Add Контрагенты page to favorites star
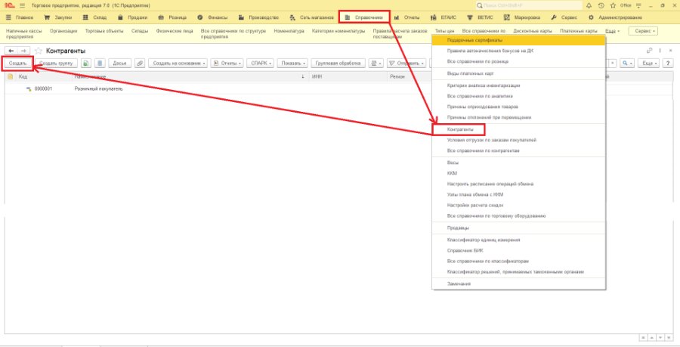Viewport: 680px width, 347px height. click(x=39, y=51)
